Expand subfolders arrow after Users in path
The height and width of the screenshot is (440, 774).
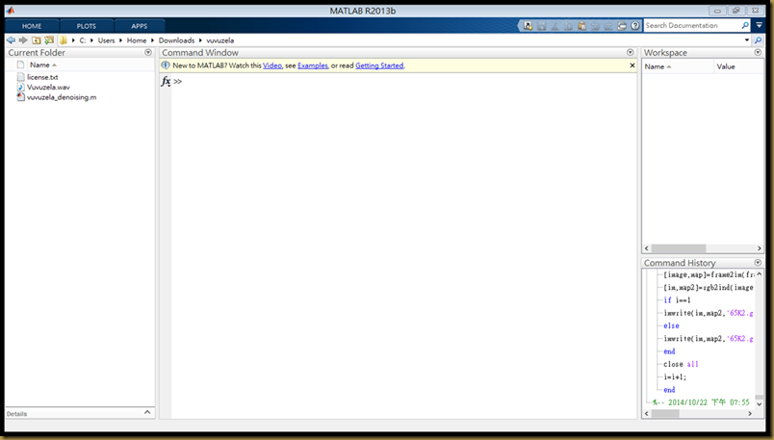click(x=121, y=40)
